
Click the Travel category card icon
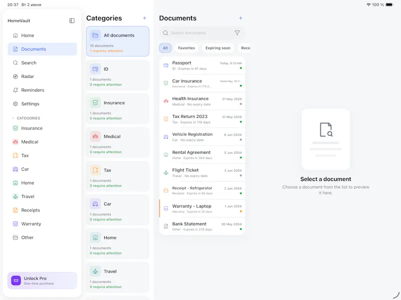point(95,271)
